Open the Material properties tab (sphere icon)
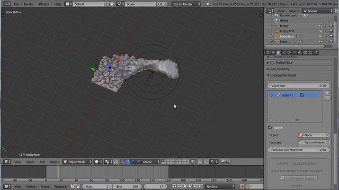 click(300, 53)
